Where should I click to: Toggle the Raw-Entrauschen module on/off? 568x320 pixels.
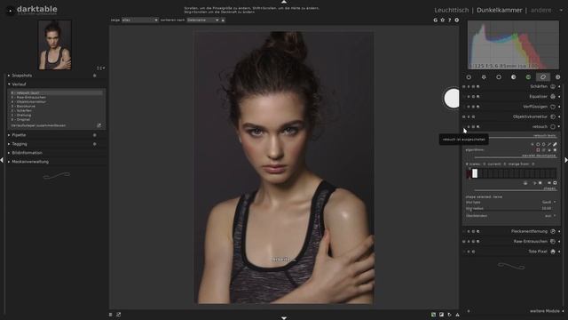tap(464, 241)
